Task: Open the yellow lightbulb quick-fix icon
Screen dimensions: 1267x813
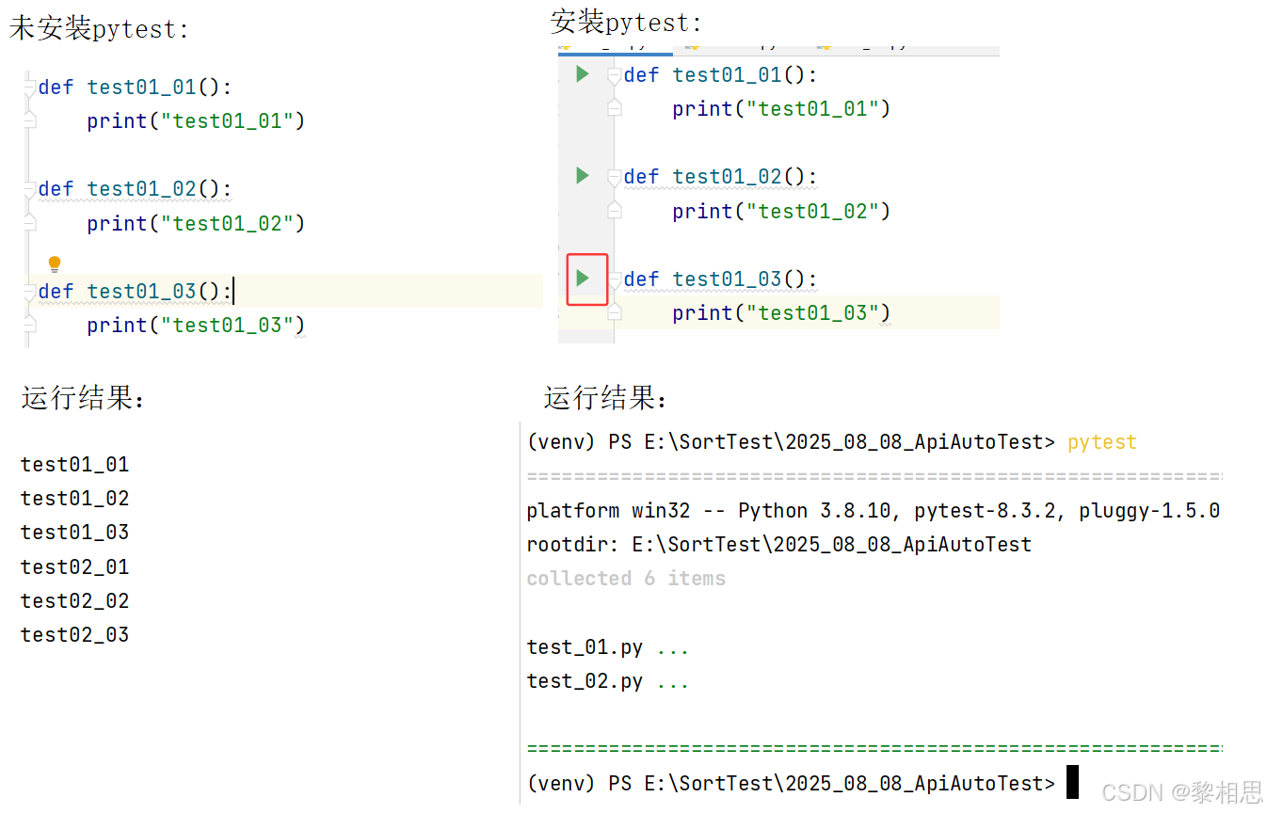Action: 55,264
